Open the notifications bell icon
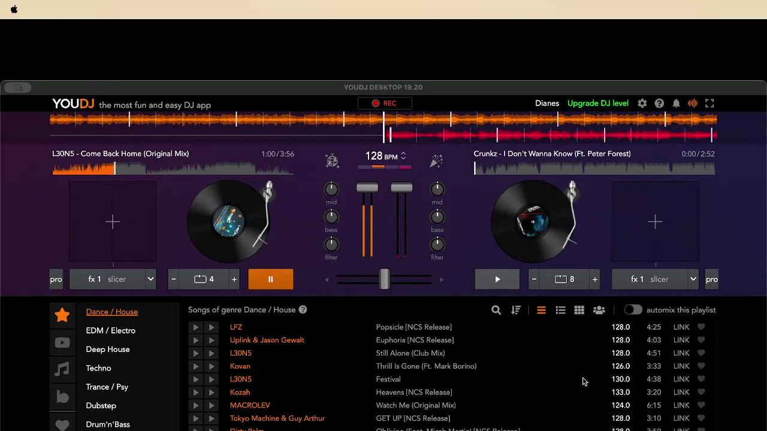 pos(676,104)
